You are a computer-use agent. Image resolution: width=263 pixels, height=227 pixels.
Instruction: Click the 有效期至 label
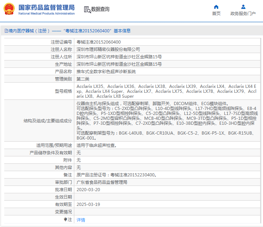63,204
